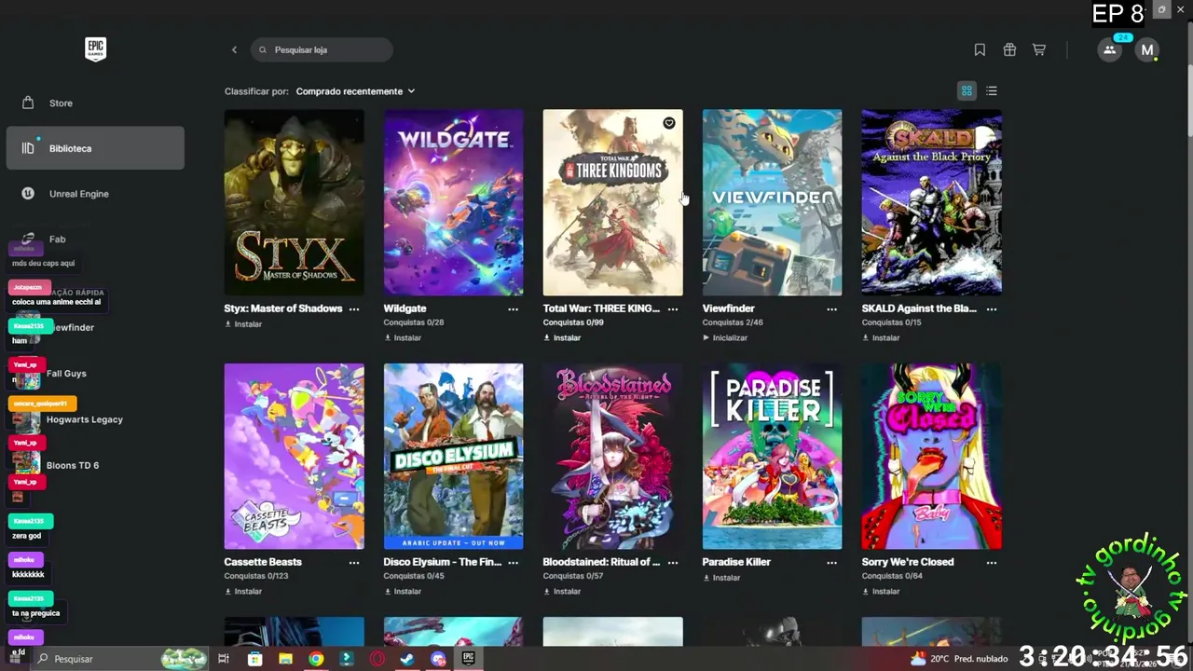Click Conquistas 2/46 under Viewfinder

click(733, 322)
